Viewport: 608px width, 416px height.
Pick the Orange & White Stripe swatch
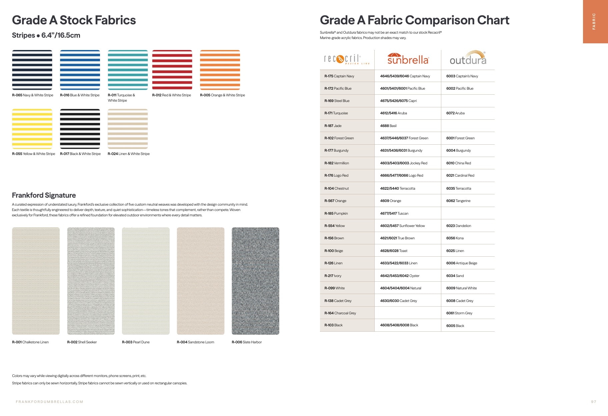pyautogui.click(x=220, y=70)
